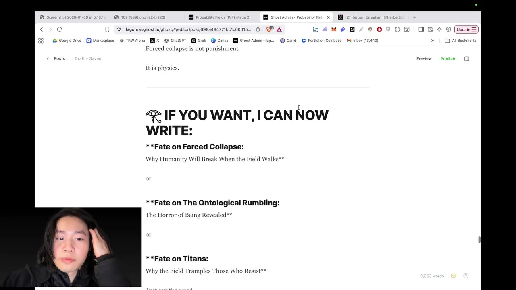
Task: Close the Ghost Admin tab
Action: click(328, 17)
